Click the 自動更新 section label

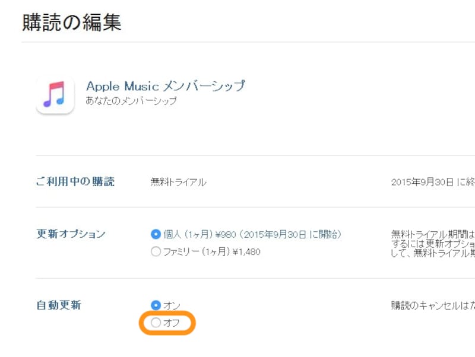(x=58, y=305)
